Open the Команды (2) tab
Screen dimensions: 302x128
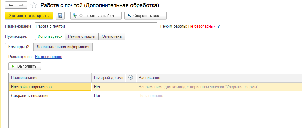[x=19, y=47]
